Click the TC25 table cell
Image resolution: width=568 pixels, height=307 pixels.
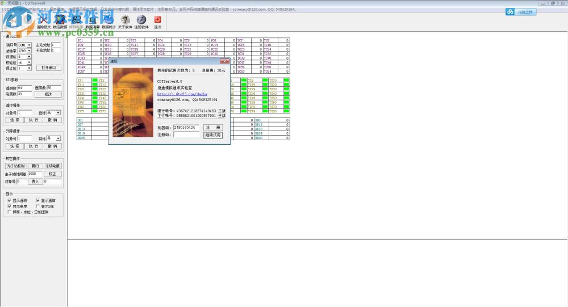pyautogui.click(x=84, y=53)
